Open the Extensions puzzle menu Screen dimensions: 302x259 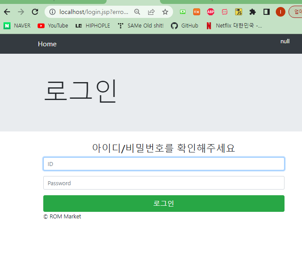click(253, 12)
